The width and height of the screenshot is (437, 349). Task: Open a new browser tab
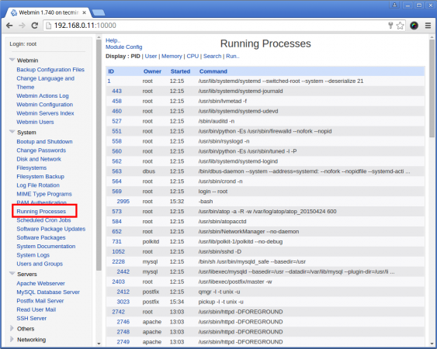98,12
